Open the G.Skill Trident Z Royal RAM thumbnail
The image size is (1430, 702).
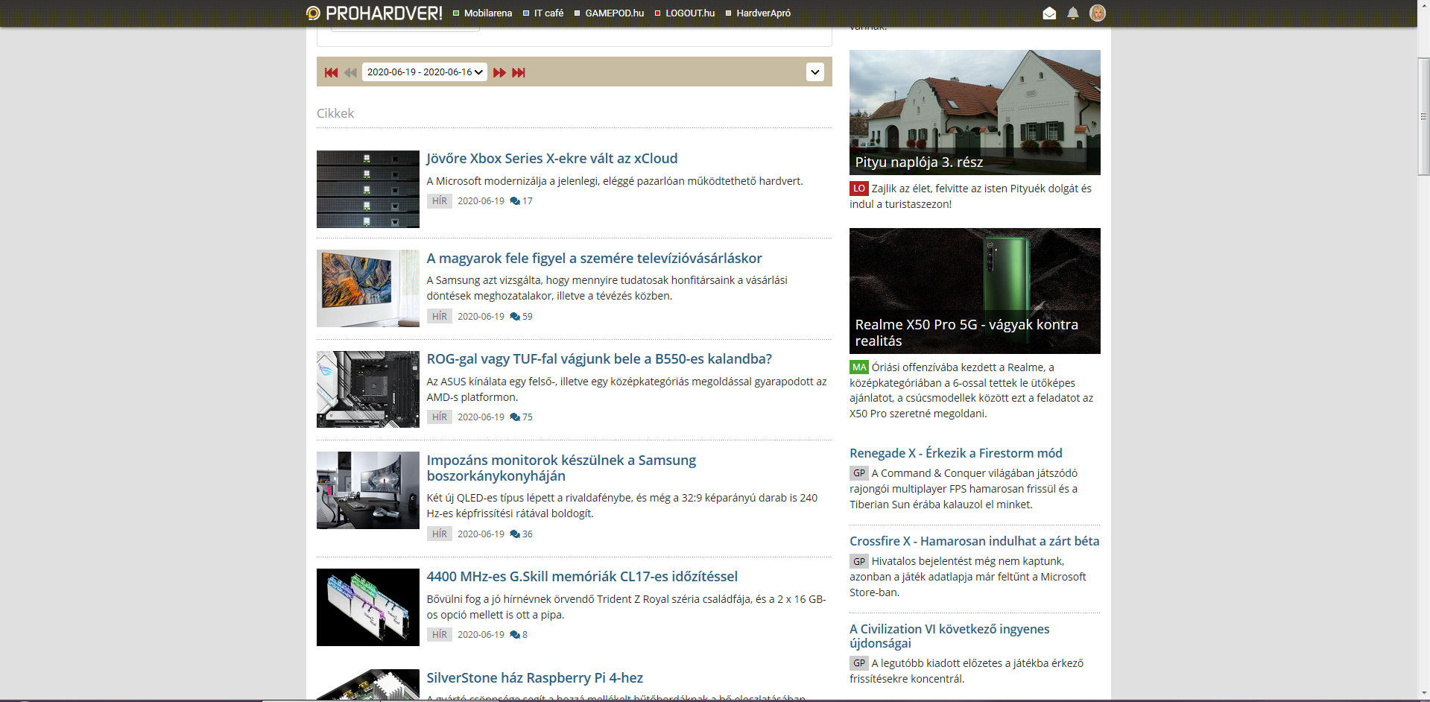pyautogui.click(x=368, y=607)
